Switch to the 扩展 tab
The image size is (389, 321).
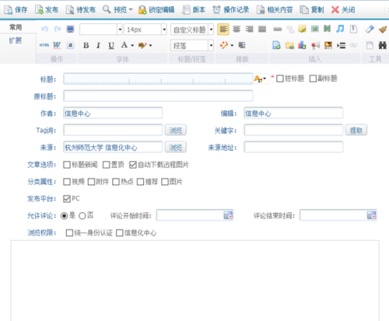pyautogui.click(x=16, y=40)
